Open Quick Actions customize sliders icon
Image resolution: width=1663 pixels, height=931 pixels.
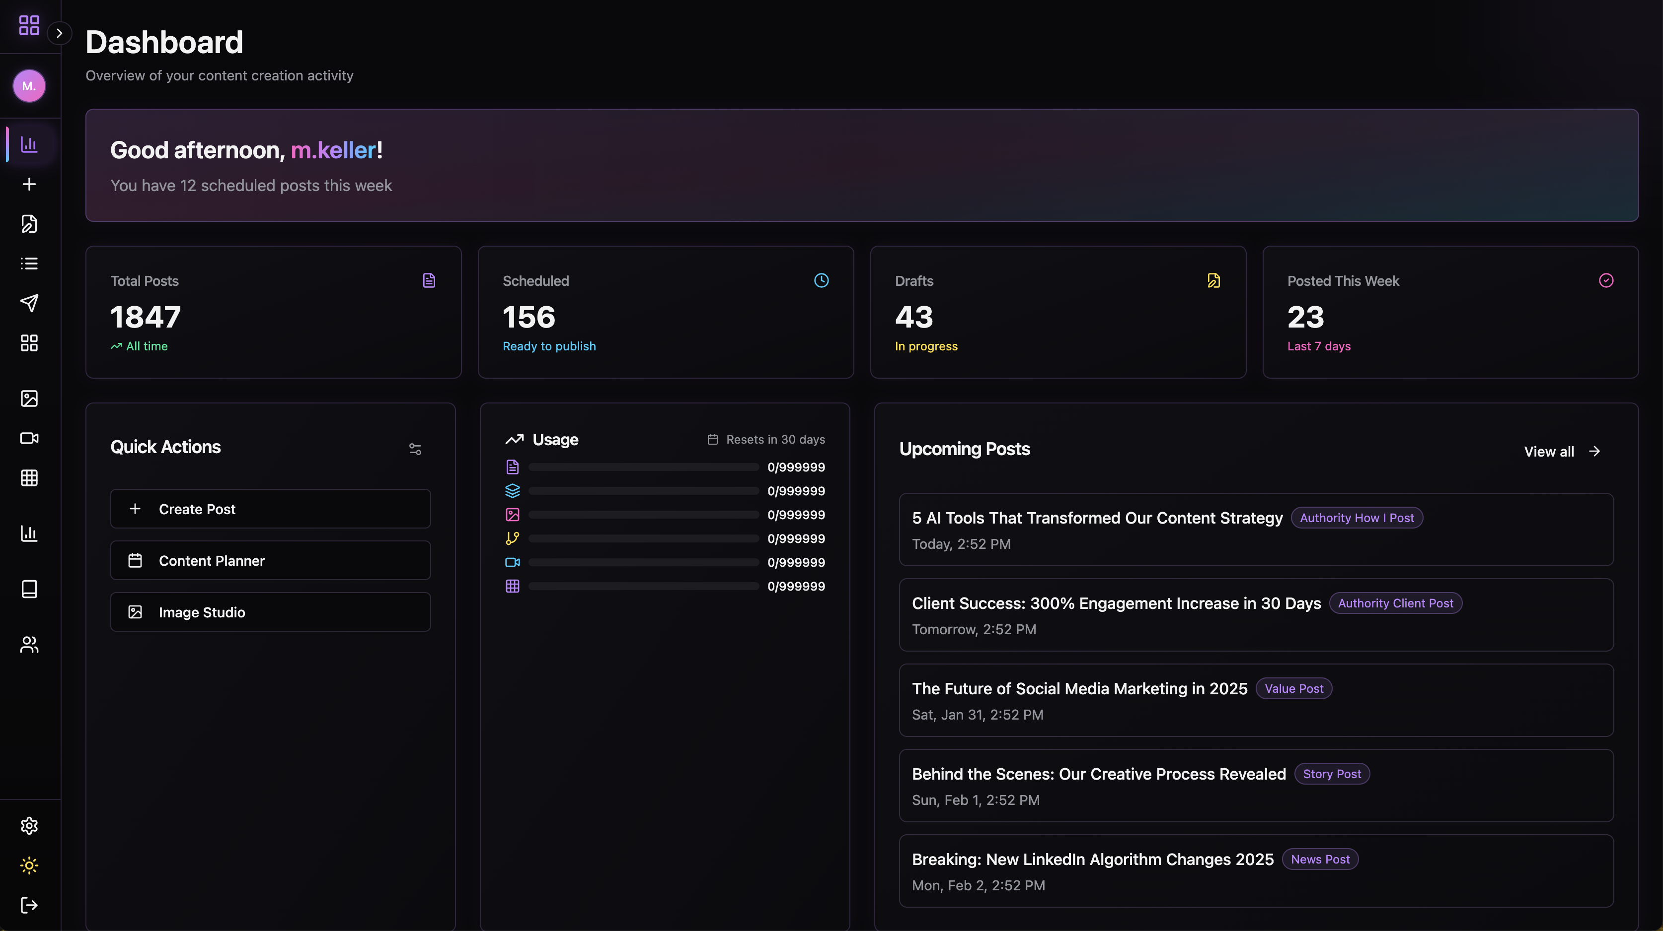tap(415, 449)
